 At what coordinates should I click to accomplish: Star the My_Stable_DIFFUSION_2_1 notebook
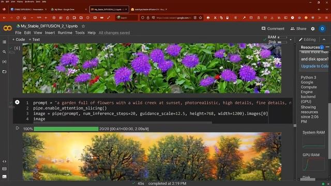83,26
